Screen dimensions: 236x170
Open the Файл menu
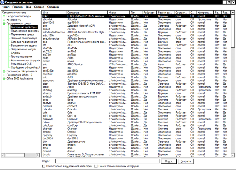coord(5,7)
